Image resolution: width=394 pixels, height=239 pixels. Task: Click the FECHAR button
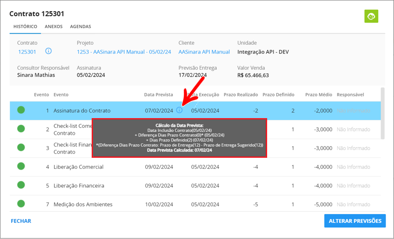21,221
